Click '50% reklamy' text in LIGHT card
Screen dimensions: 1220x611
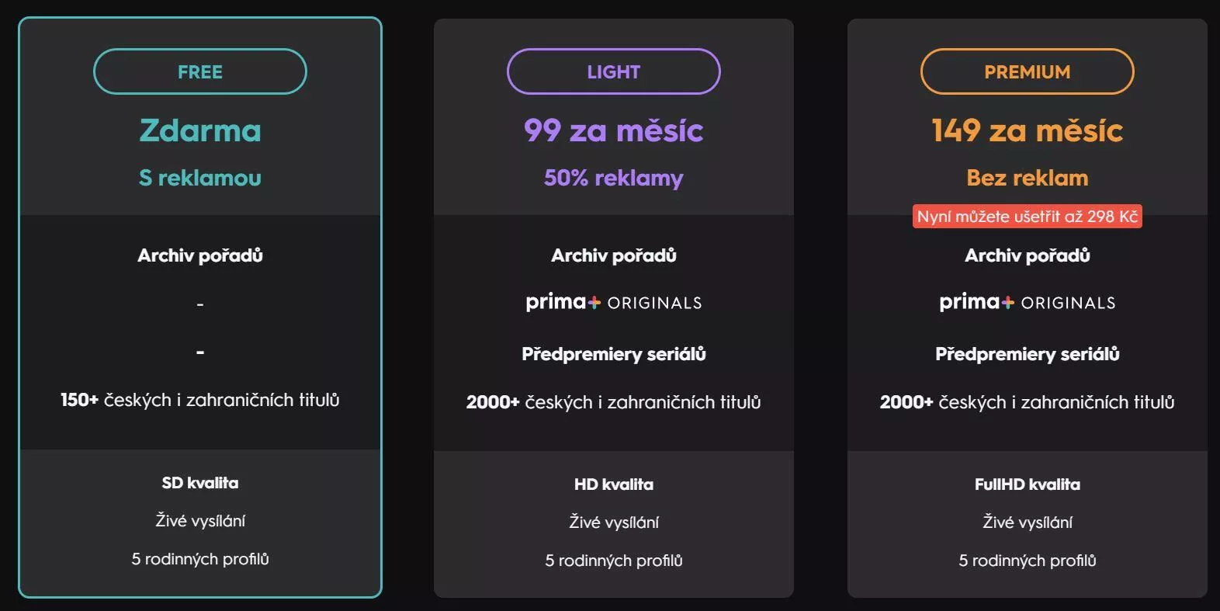point(614,178)
